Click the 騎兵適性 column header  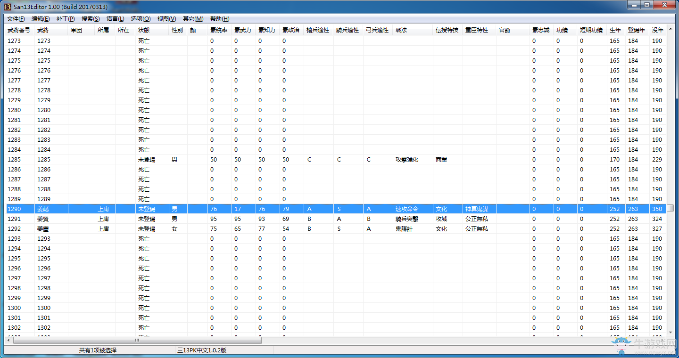pyautogui.click(x=348, y=30)
